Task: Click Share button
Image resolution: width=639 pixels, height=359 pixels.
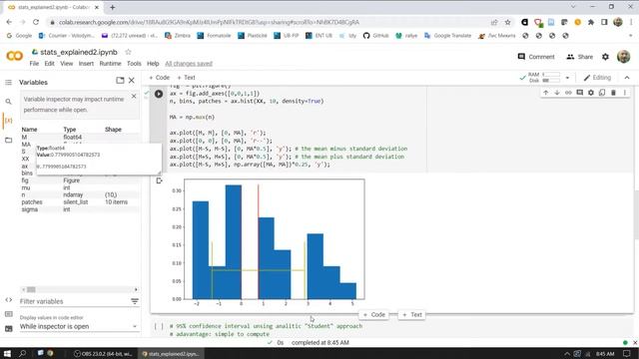Action: tap(579, 57)
